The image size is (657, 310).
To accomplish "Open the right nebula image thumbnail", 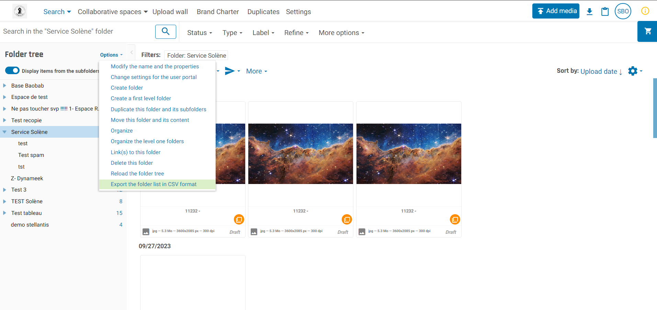I will pyautogui.click(x=409, y=153).
